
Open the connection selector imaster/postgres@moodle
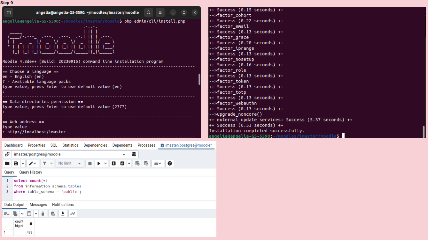tap(71, 154)
